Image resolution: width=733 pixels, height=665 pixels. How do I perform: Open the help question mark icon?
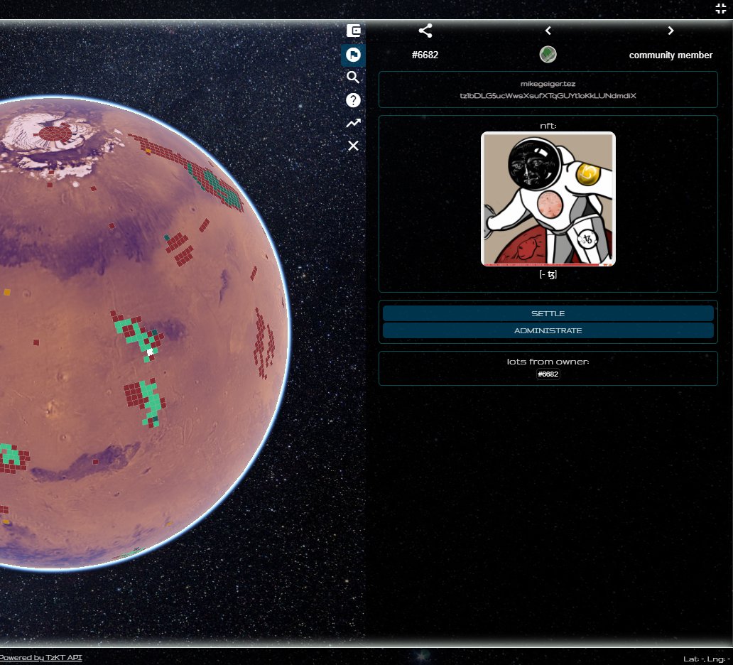coord(354,100)
